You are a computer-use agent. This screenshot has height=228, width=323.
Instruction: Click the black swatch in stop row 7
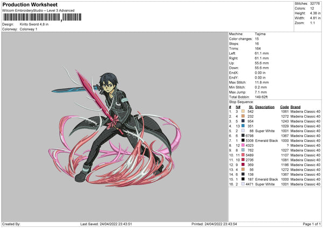(243, 140)
